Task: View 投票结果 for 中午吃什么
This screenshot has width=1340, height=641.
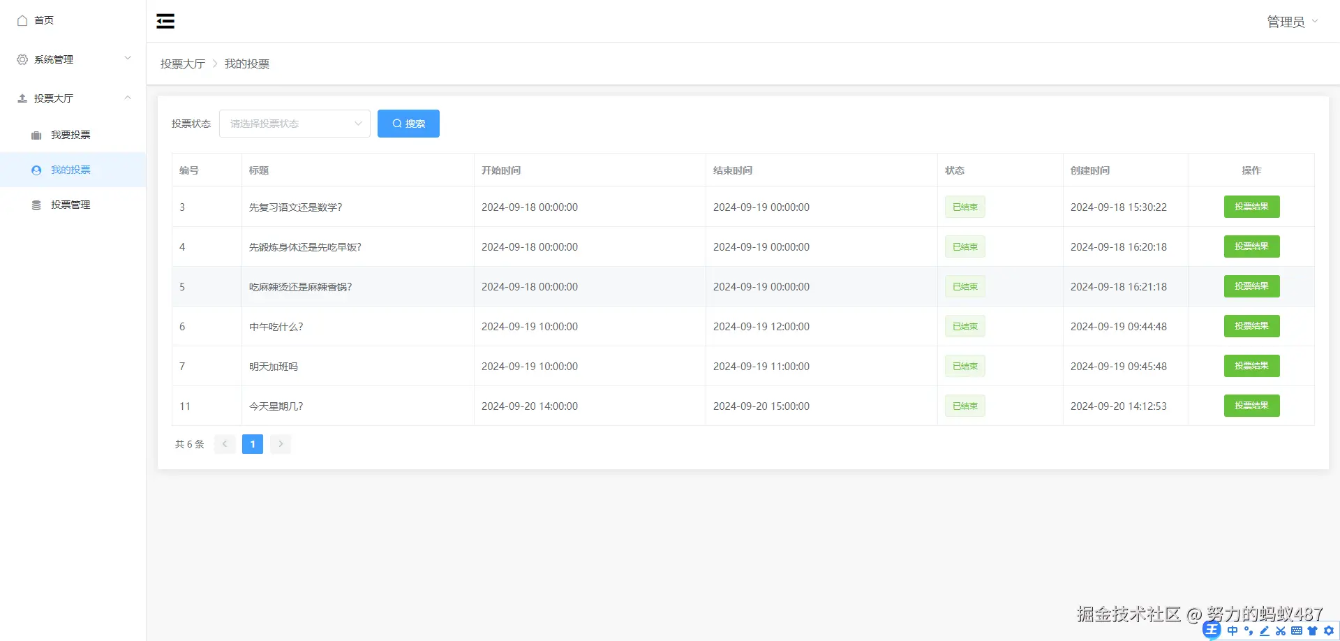Action: tap(1251, 326)
